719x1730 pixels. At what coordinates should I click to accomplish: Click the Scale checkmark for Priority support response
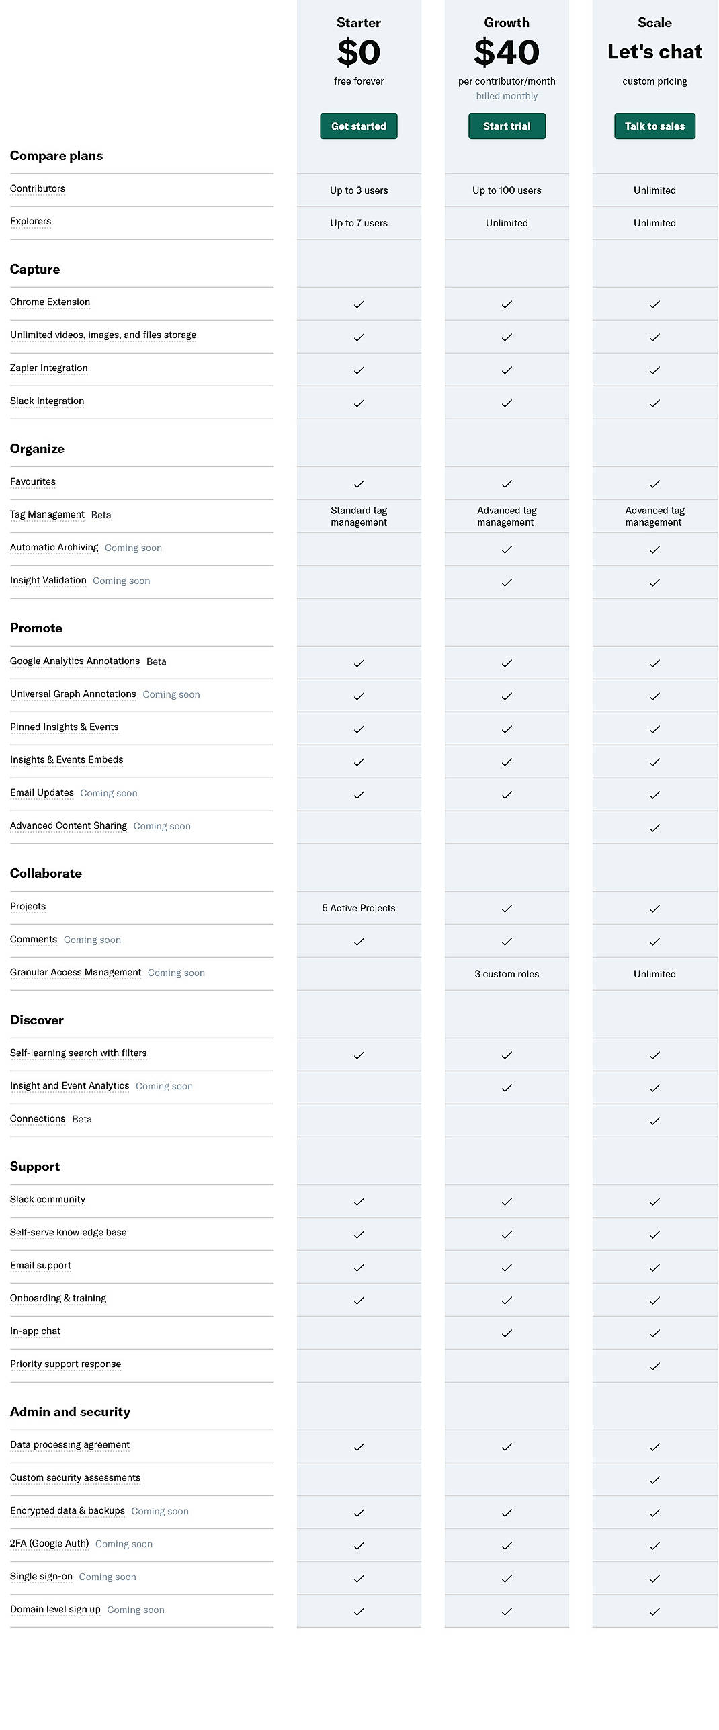654,1366
